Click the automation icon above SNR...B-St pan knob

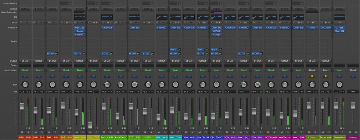[39, 76]
